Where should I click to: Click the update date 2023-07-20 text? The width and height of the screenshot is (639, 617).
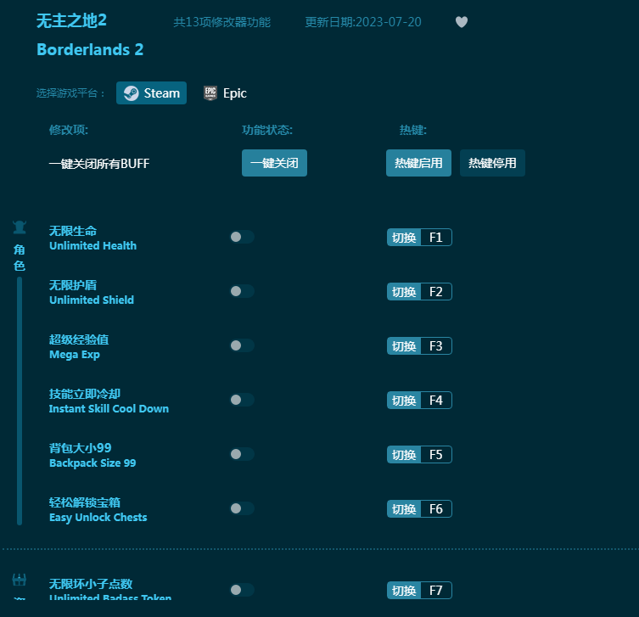tap(363, 22)
